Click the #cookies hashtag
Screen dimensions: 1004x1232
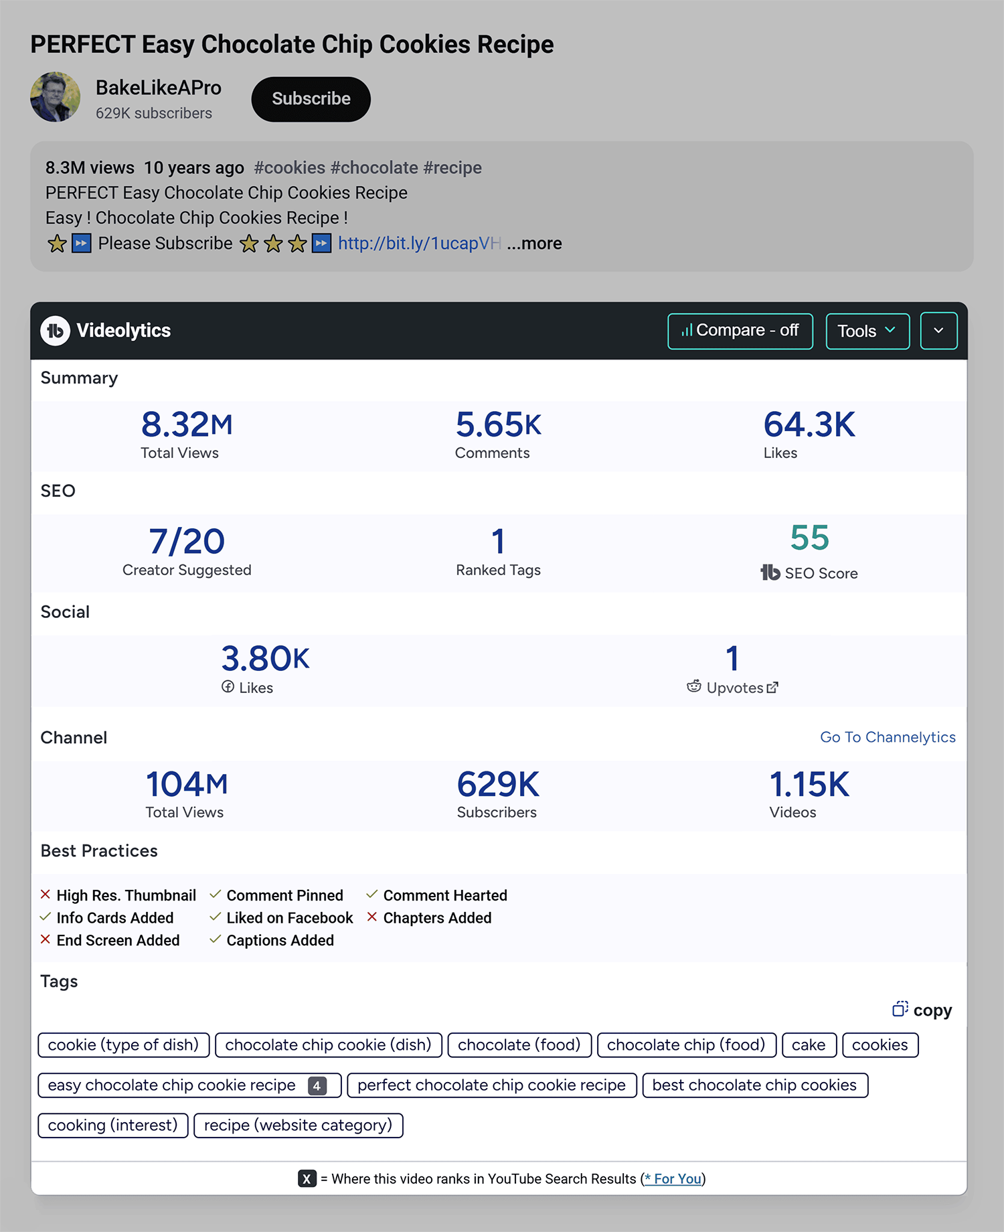[290, 167]
